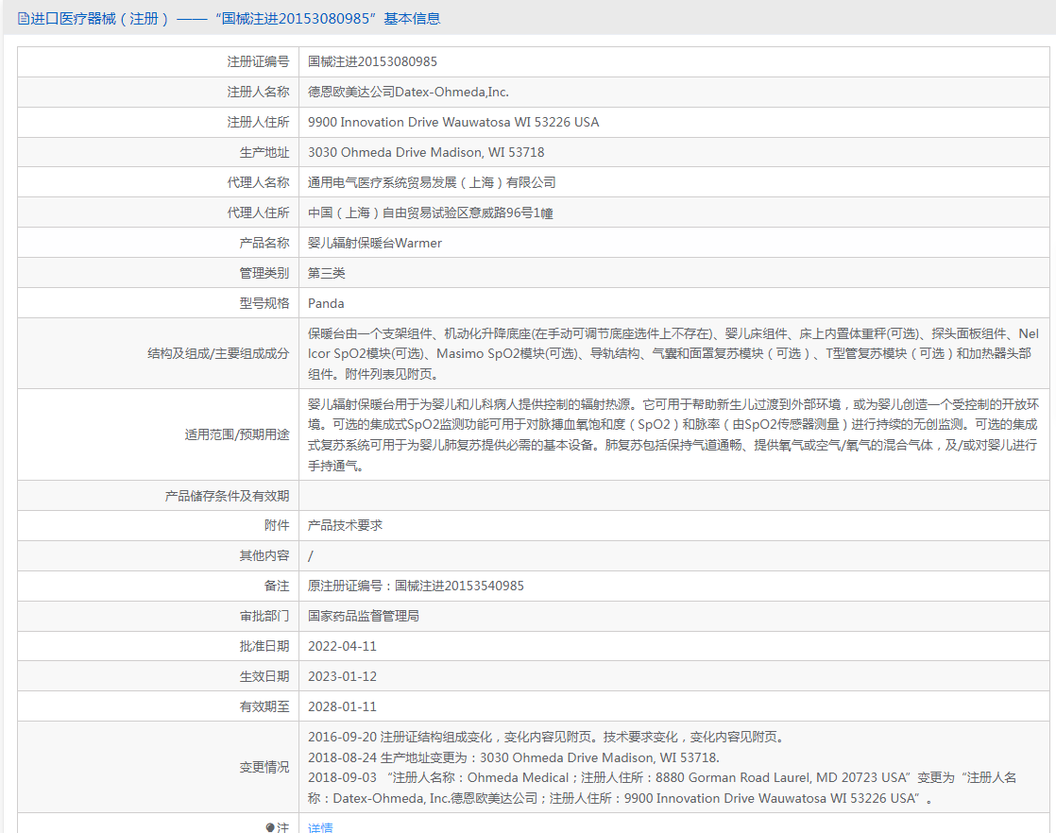Select remark 原注册证编号：国械注进20153540985

pyautogui.click(x=416, y=586)
